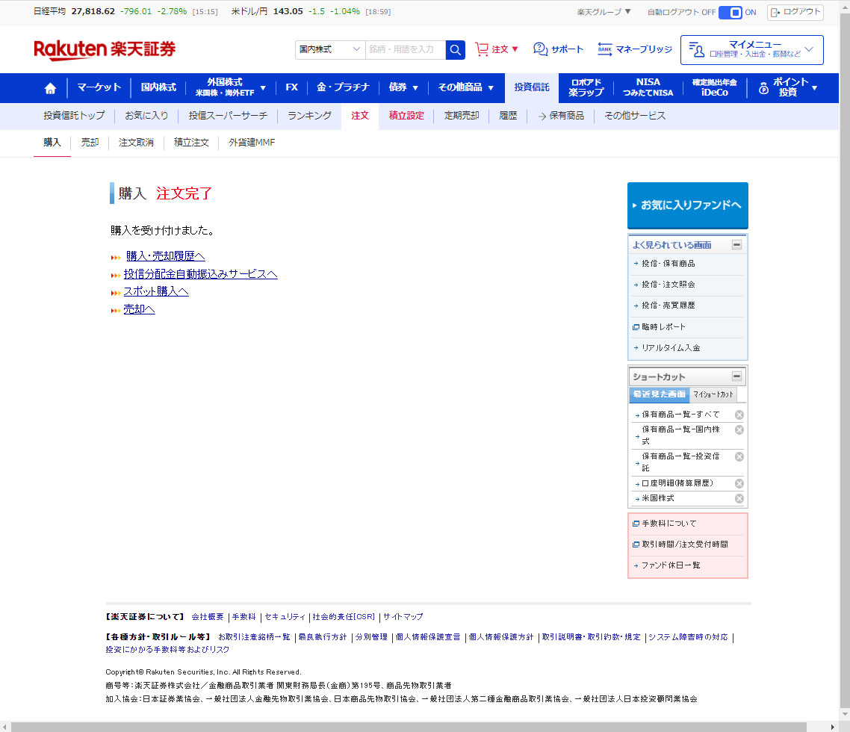Screen dimensions: 850x732
Task: Collapse the よく見られている画面 panel
Action: (736, 244)
